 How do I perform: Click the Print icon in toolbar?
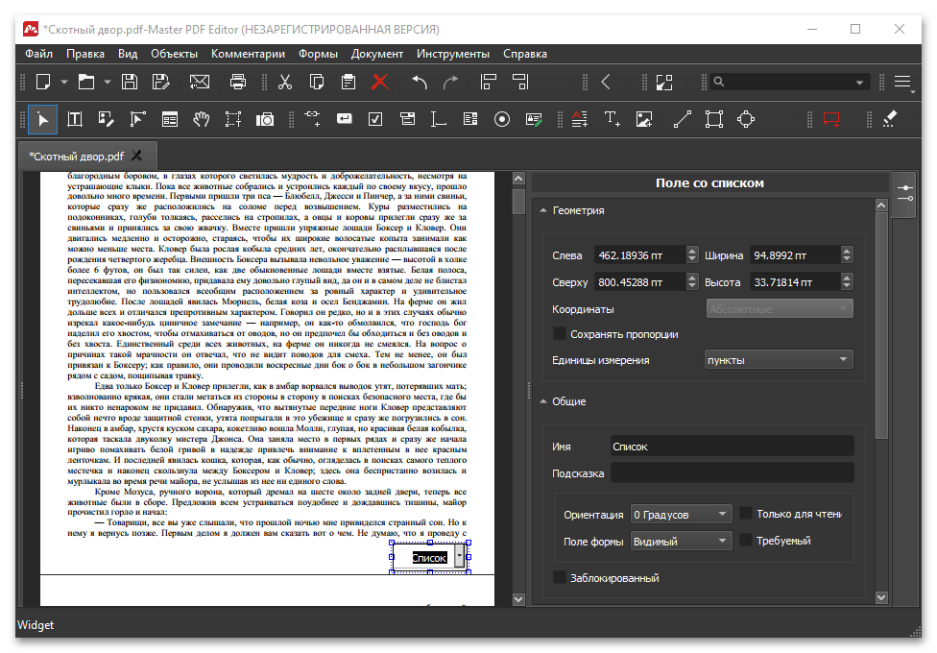[238, 82]
